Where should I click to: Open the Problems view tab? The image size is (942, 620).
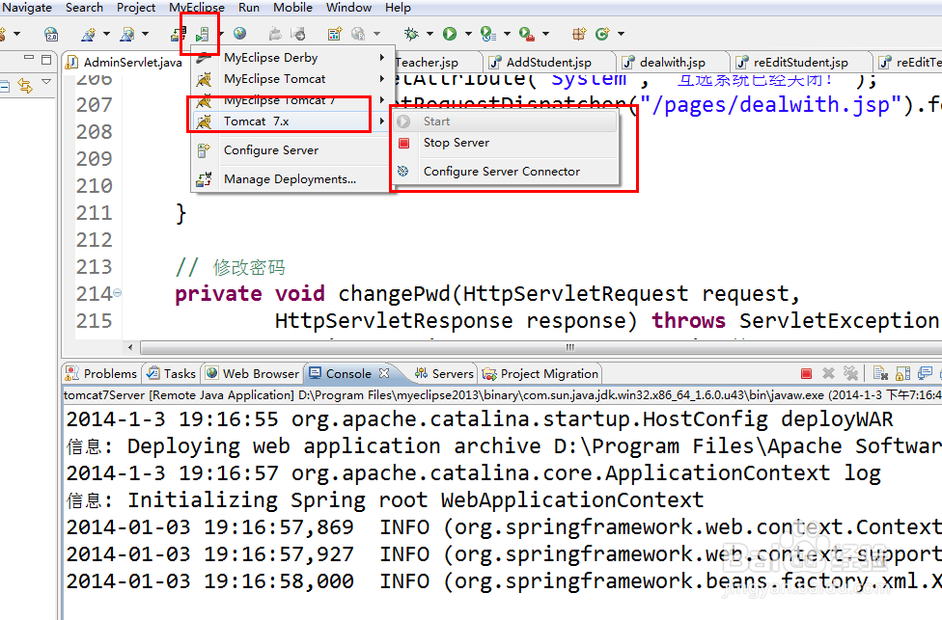[x=101, y=374]
